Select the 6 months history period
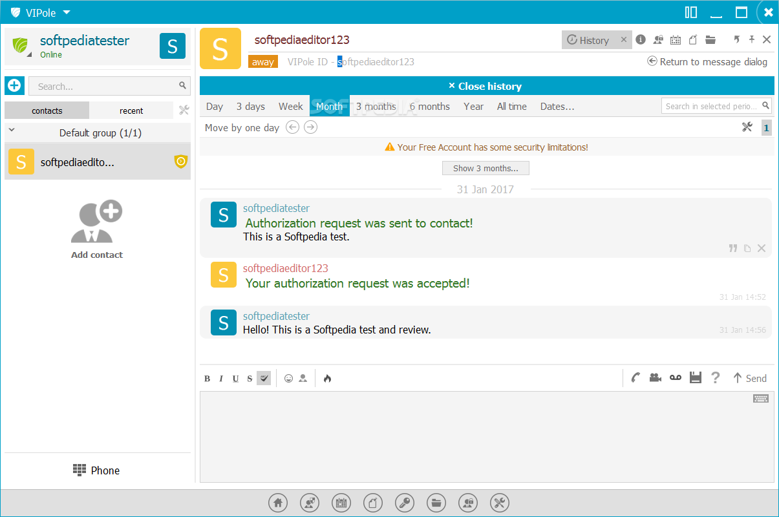 pos(430,107)
